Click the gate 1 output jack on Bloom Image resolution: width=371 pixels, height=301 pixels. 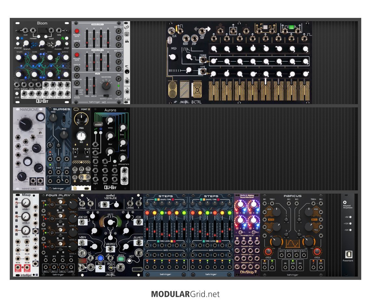(46, 85)
